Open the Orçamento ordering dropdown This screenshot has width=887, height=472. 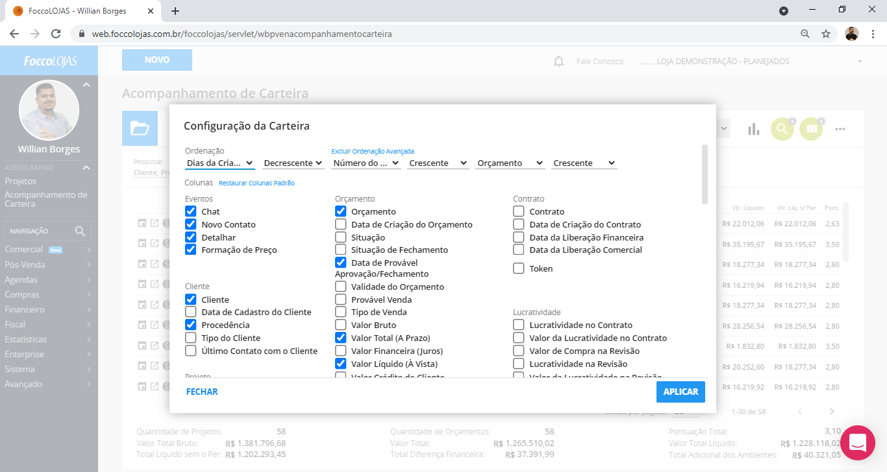[x=510, y=163]
